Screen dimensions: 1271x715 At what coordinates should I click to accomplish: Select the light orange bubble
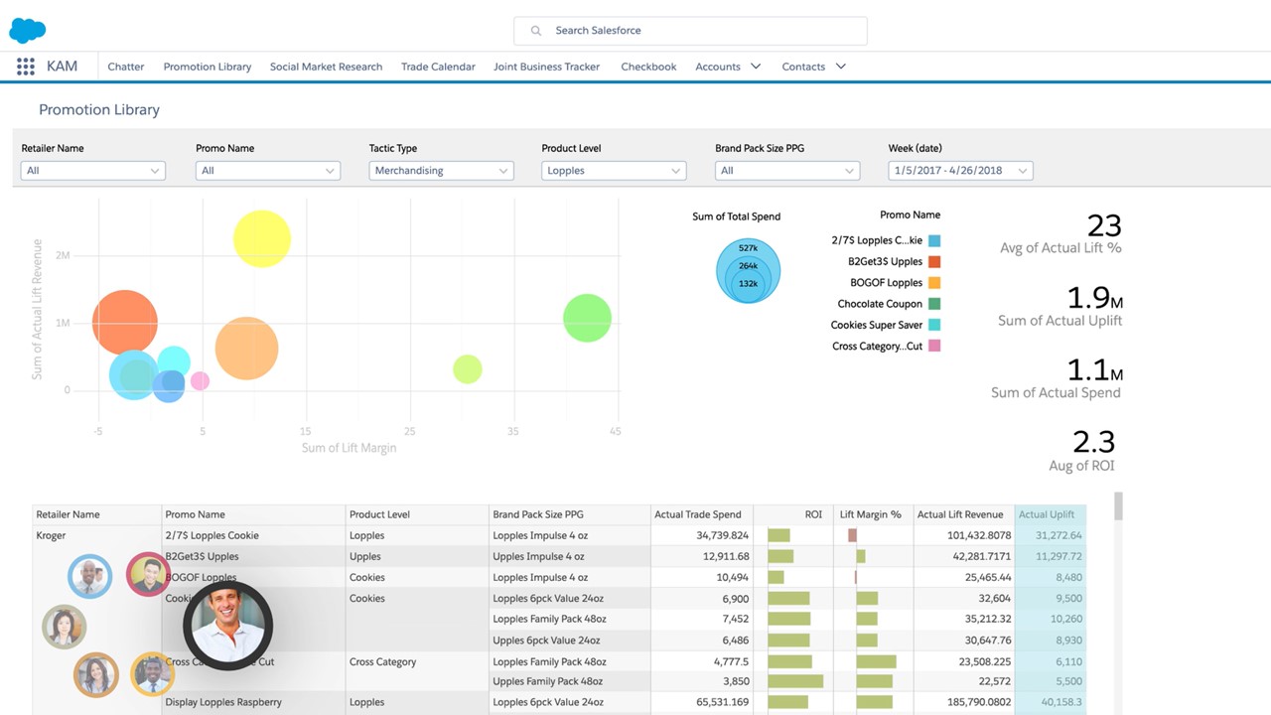coord(246,349)
